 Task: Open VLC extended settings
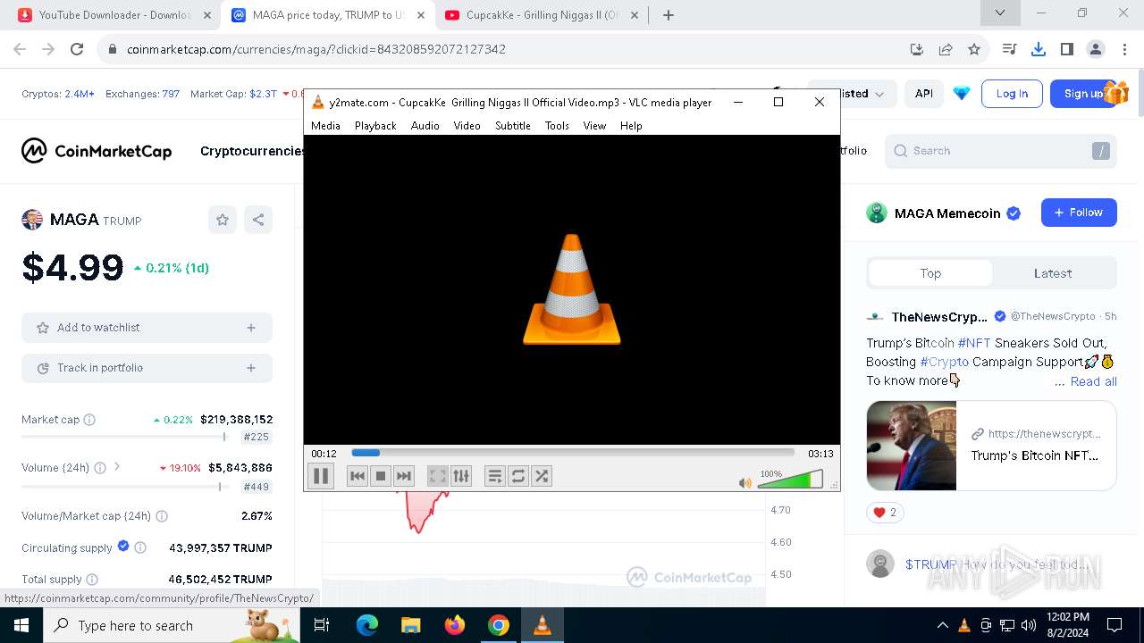coord(461,476)
